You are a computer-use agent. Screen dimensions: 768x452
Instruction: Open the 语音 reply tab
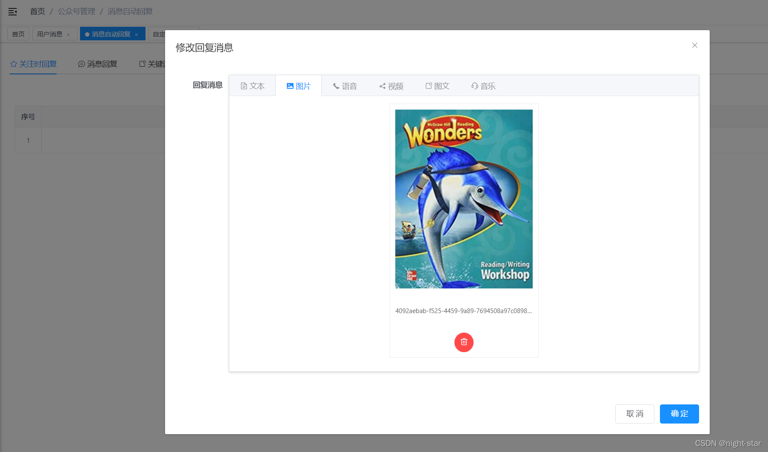(345, 86)
